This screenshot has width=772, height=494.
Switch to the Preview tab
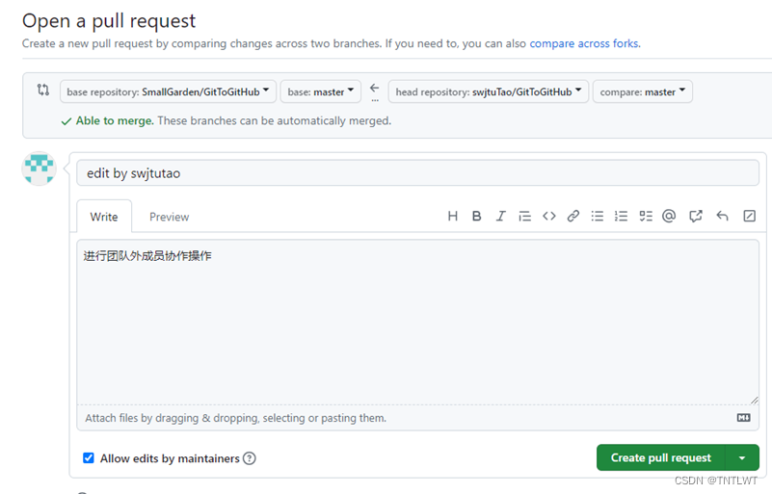pyautogui.click(x=169, y=217)
